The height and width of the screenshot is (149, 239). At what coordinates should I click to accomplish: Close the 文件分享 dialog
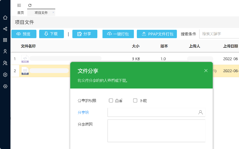tap(206, 71)
